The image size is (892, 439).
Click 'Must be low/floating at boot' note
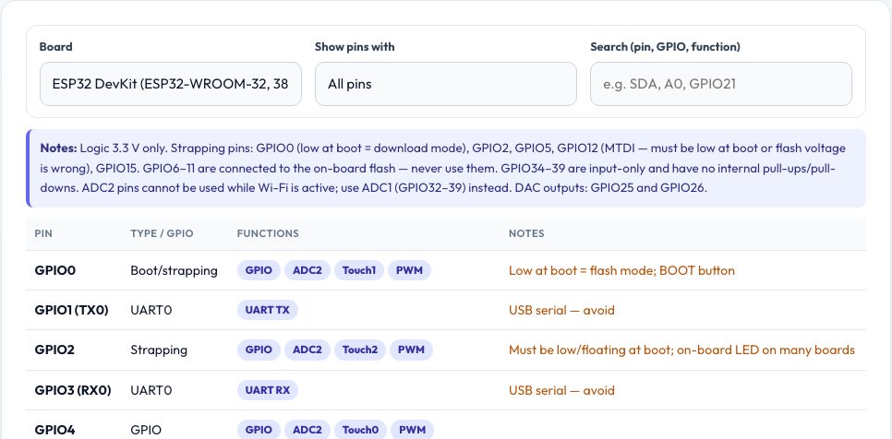[590, 350]
